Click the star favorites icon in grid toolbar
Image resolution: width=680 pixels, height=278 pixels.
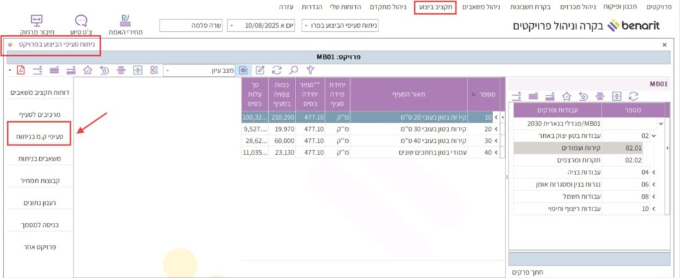tap(87, 70)
